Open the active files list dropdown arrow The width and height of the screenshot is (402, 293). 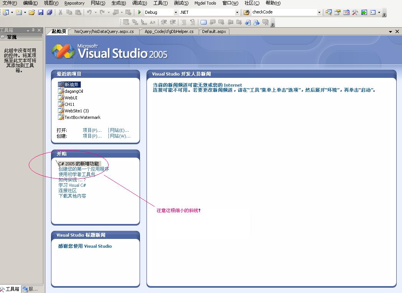[390, 31]
